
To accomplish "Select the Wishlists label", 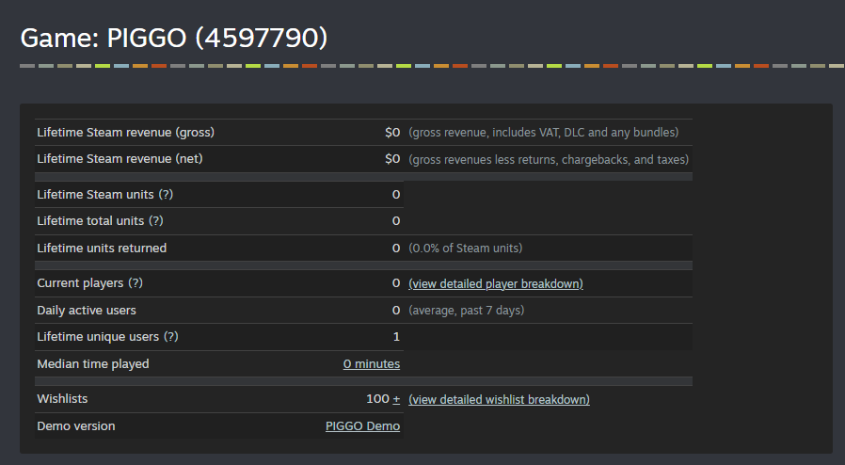I will point(62,399).
